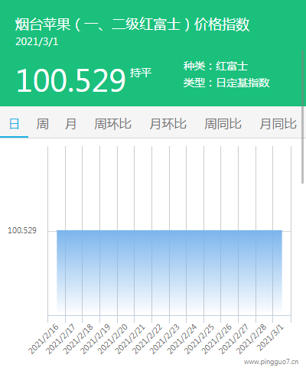306x371 pixels.
Task: Switch to the 周 weekly tab
Action: pyautogui.click(x=42, y=124)
